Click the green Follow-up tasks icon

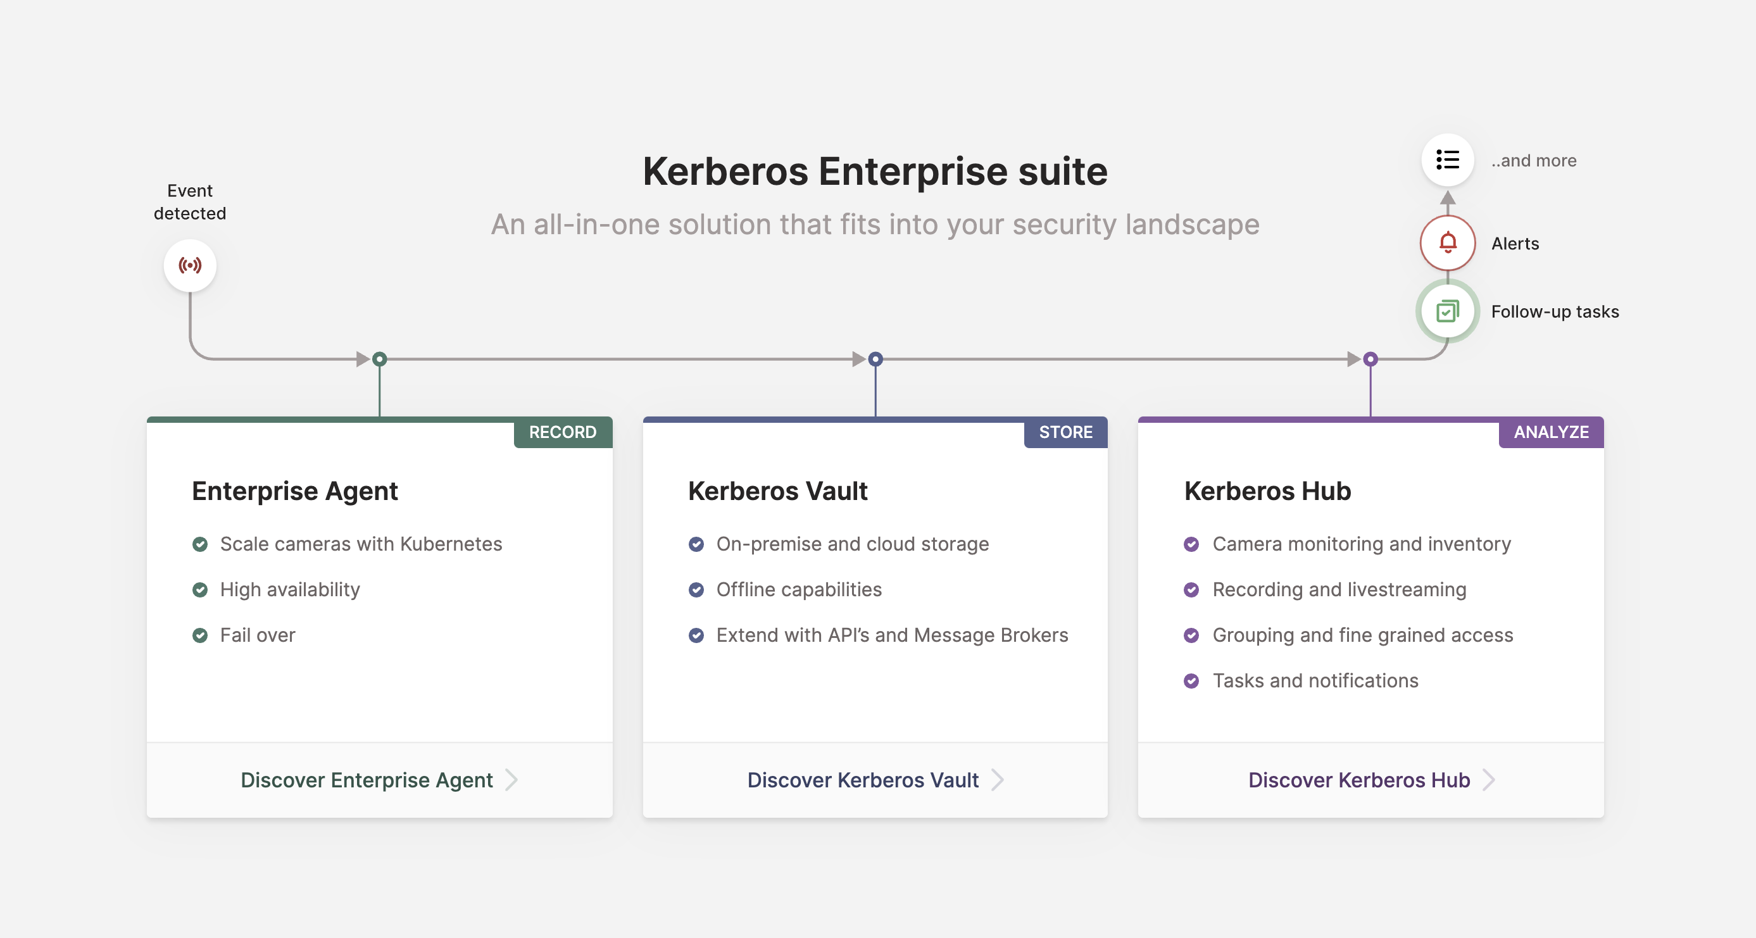1447,311
